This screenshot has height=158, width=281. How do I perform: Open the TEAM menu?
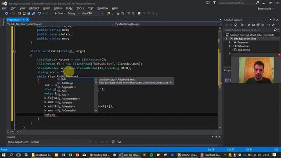[69, 8]
